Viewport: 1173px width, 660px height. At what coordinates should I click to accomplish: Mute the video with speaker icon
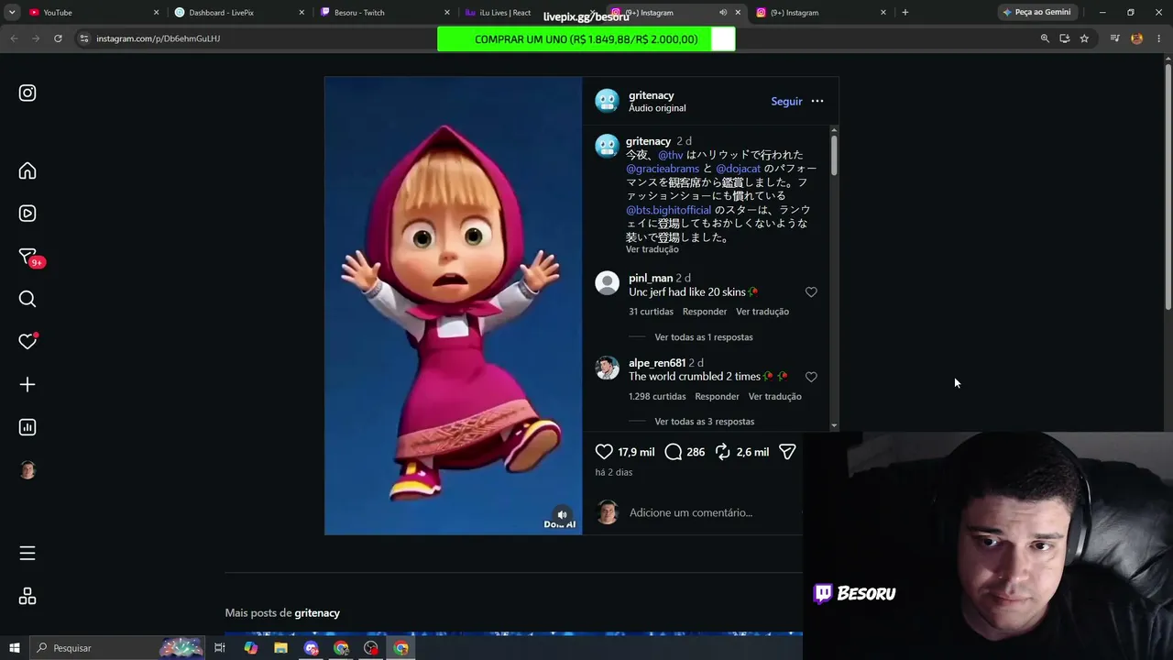(x=562, y=514)
